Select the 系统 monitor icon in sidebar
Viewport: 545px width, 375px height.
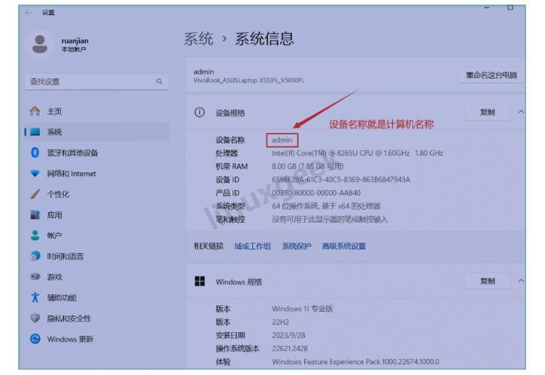(x=35, y=132)
